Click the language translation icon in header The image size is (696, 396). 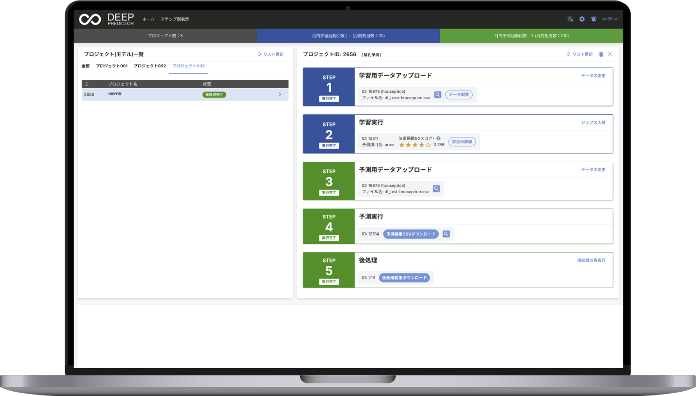(570, 19)
